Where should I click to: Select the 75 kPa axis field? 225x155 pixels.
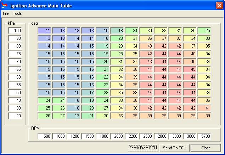point(15,54)
